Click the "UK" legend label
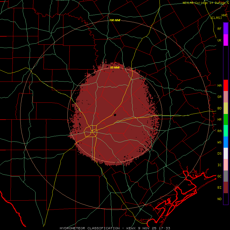The width and height of the screenshot is (230, 230). [219, 40]
